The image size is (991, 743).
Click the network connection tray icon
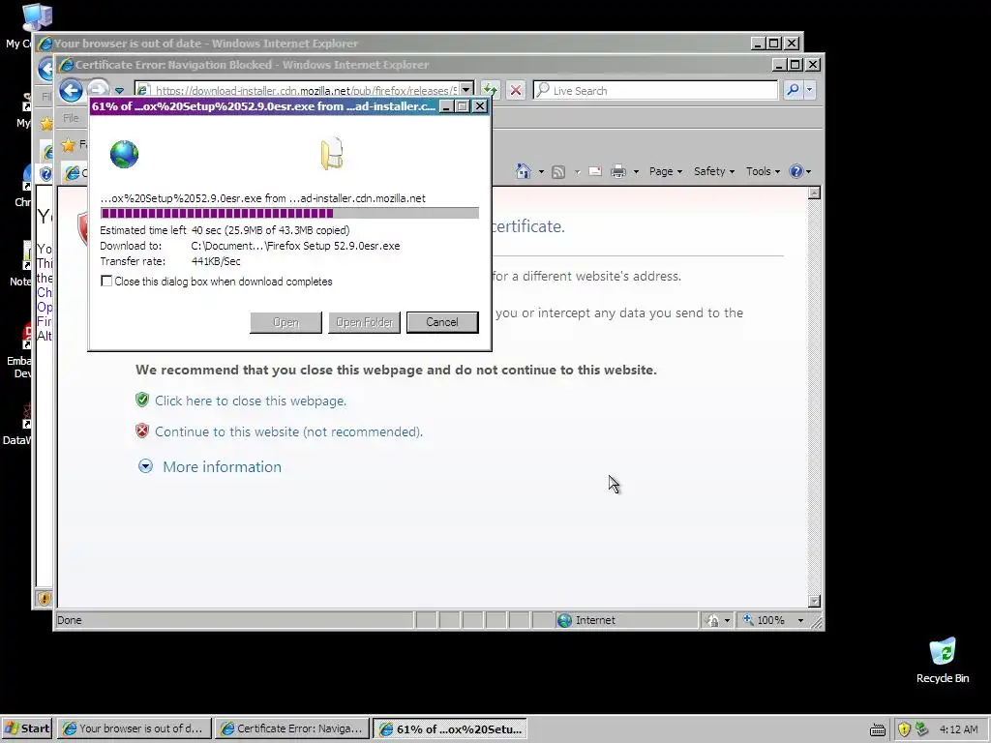tap(922, 729)
